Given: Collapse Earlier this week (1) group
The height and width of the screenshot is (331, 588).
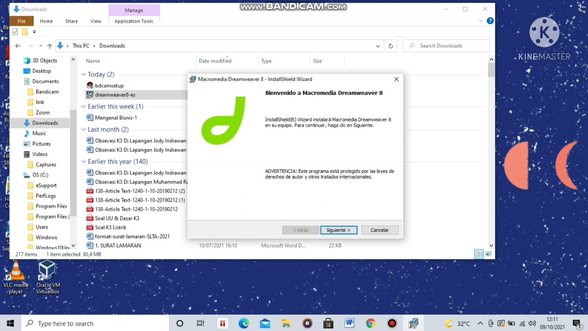Looking at the screenshot, I should 84,107.
